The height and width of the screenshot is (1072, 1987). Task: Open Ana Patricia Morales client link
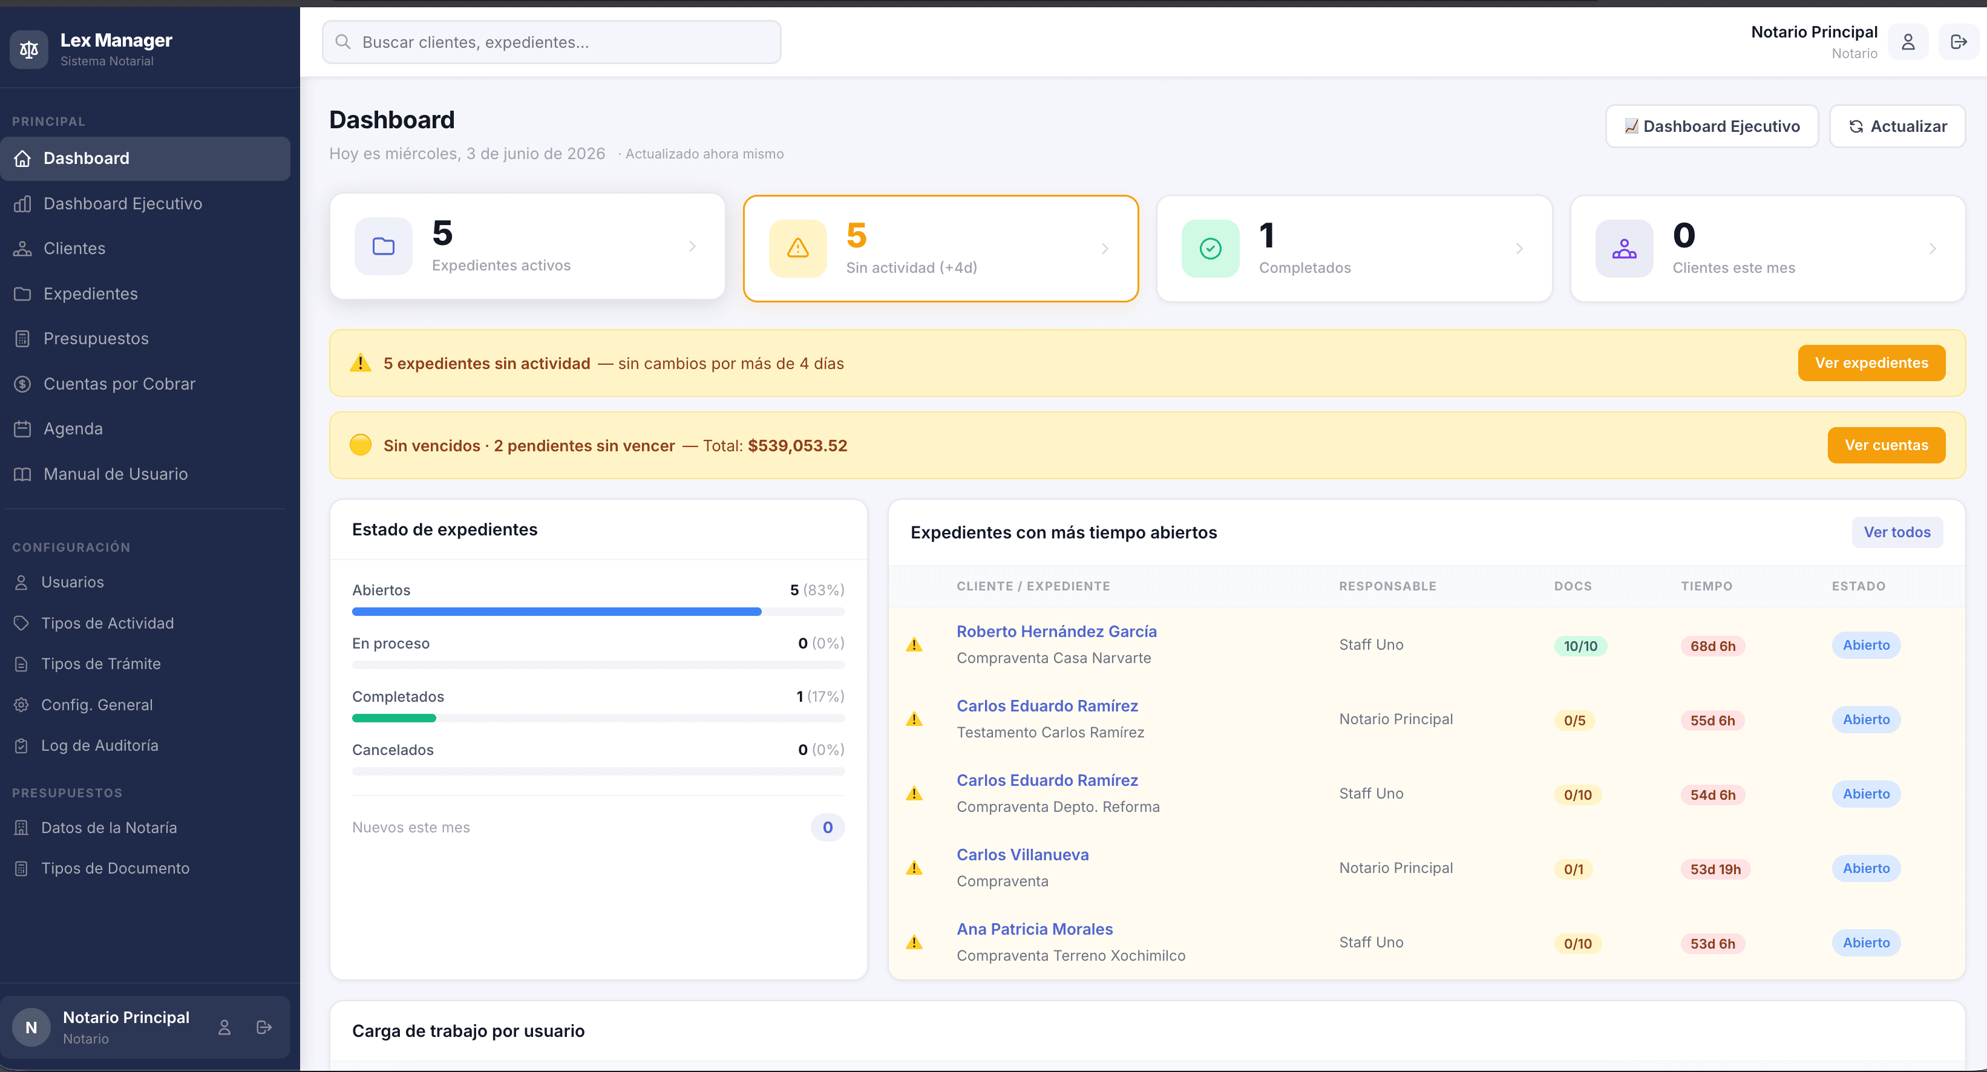(x=1035, y=929)
